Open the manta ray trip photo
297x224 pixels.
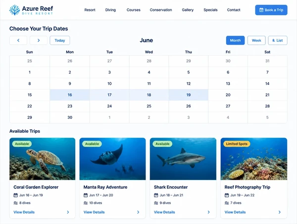coord(112,159)
